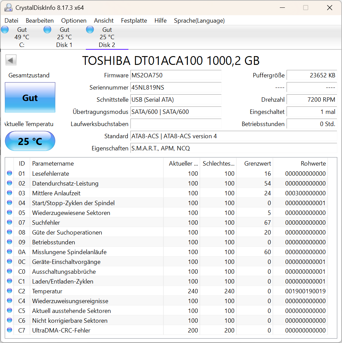
Task: Click the Eigenschaften field S.M.A.R.T., APM, NCQ
Action: tap(234, 148)
